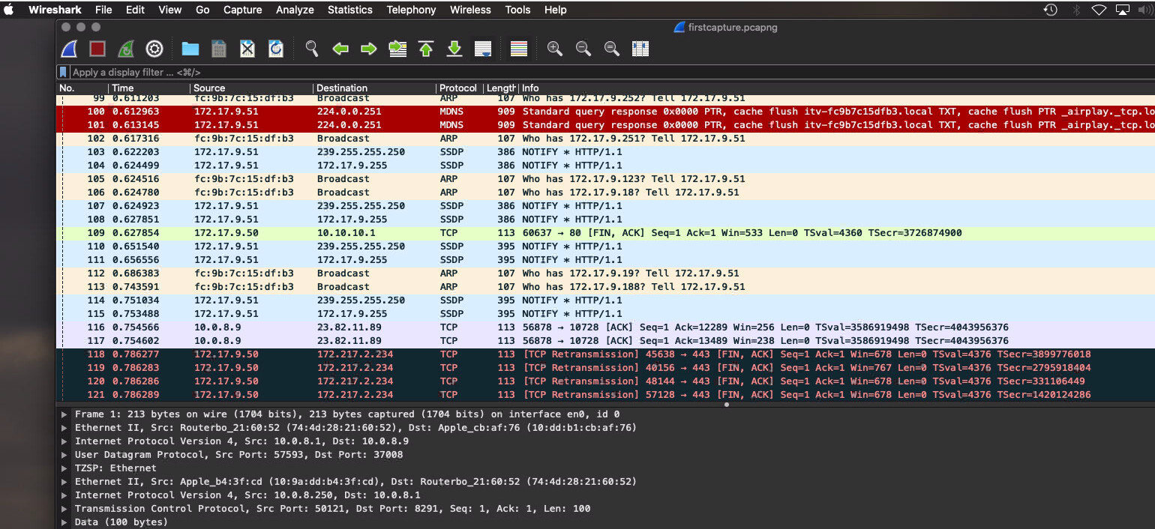Open capture options gear

click(154, 49)
